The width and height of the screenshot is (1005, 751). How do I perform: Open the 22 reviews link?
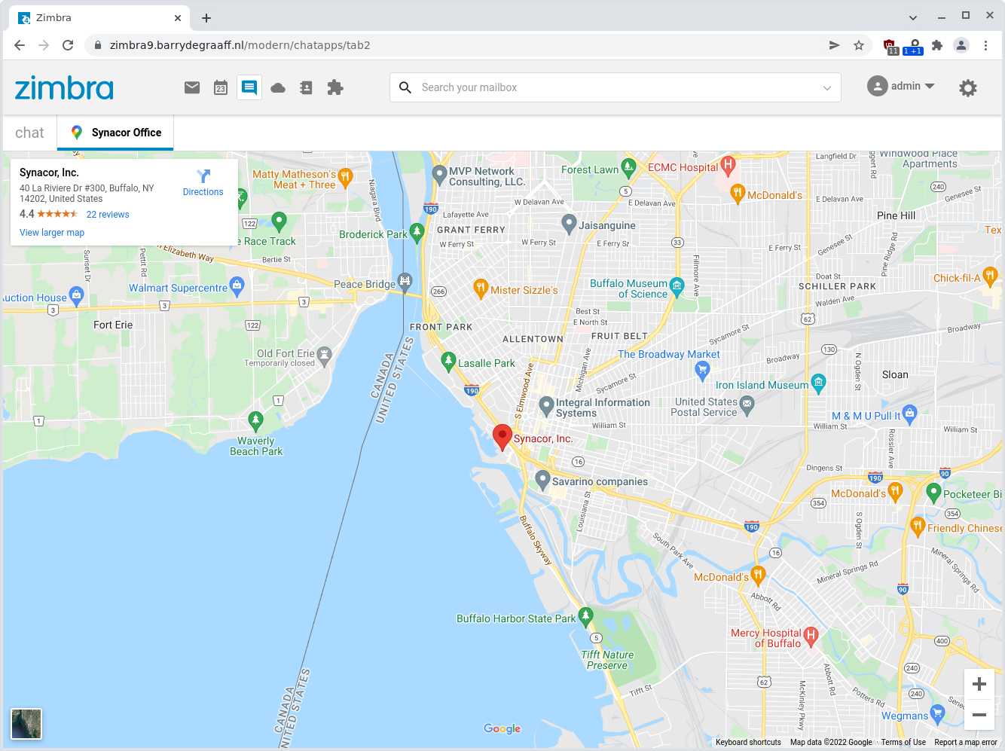108,215
